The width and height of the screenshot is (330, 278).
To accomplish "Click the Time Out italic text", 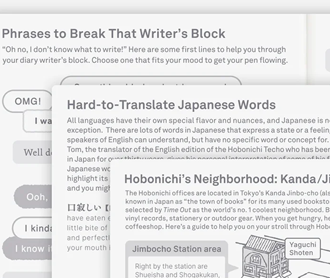I will [x=177, y=210].
